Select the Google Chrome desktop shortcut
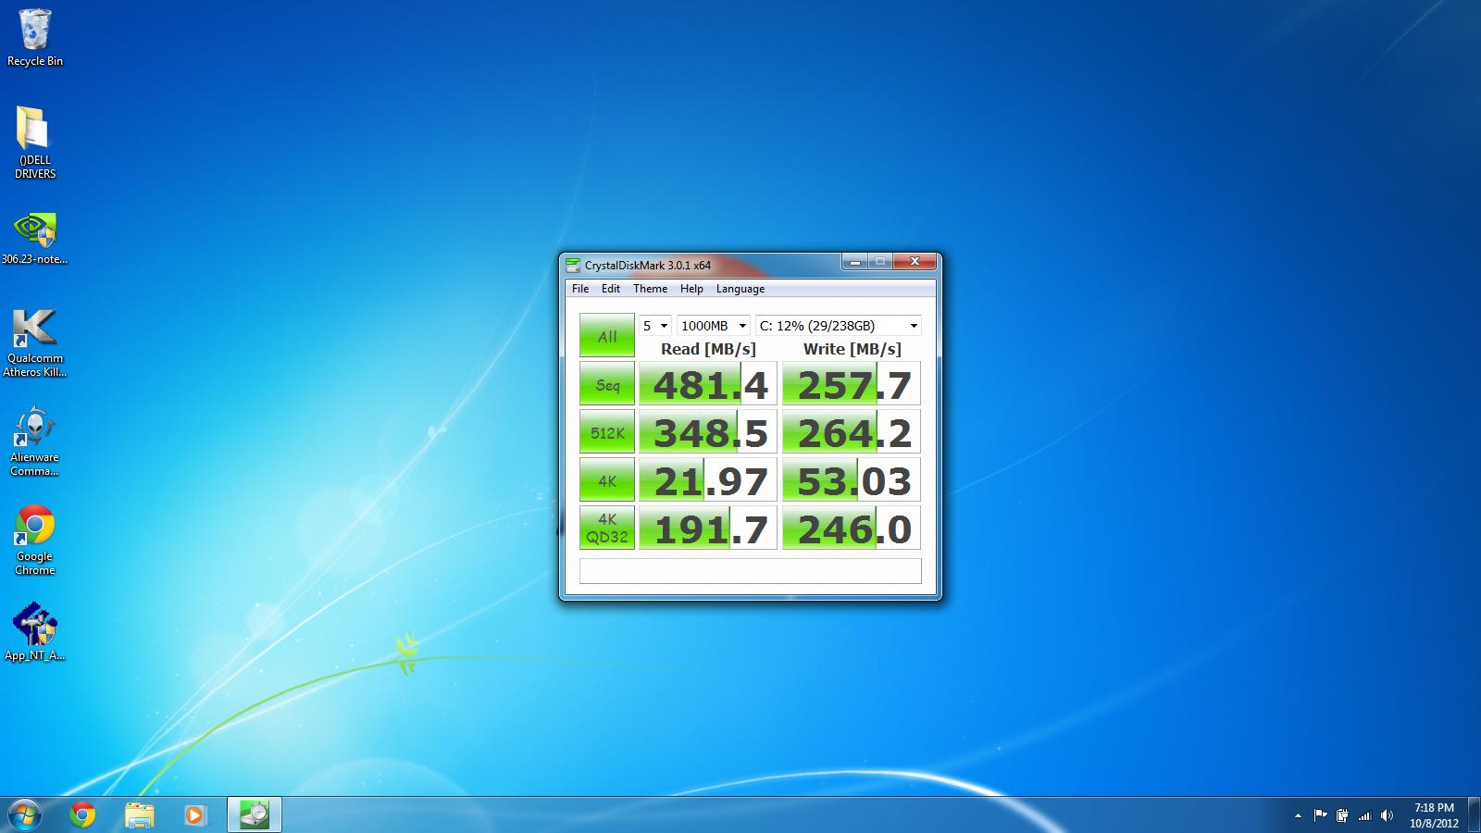 35,541
